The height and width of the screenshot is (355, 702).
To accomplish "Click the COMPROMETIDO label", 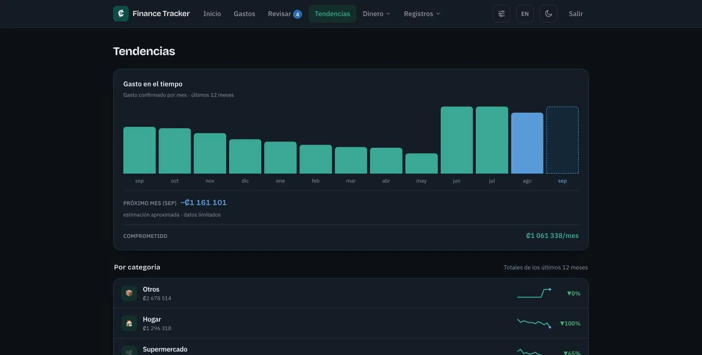I will click(145, 236).
